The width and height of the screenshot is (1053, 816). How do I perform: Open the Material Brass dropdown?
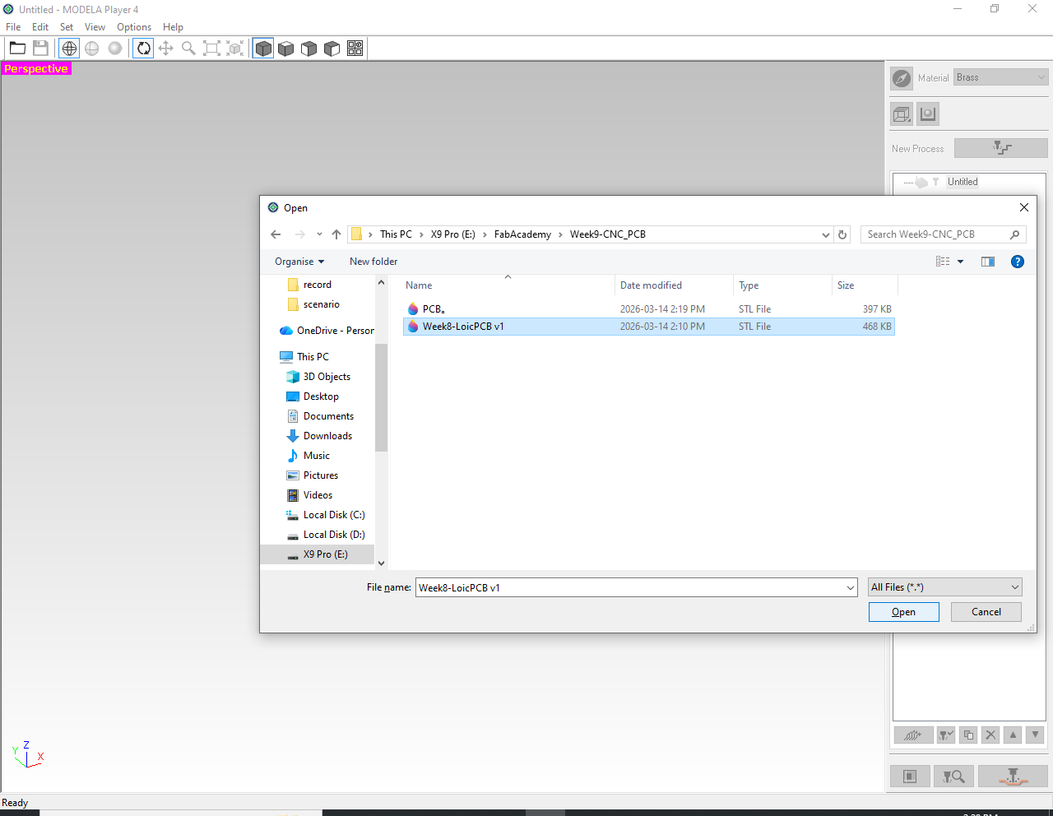pos(1001,77)
